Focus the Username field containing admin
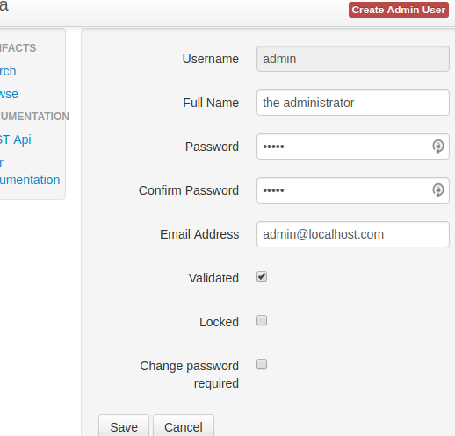Viewport: 455px width, 436px height. click(353, 59)
